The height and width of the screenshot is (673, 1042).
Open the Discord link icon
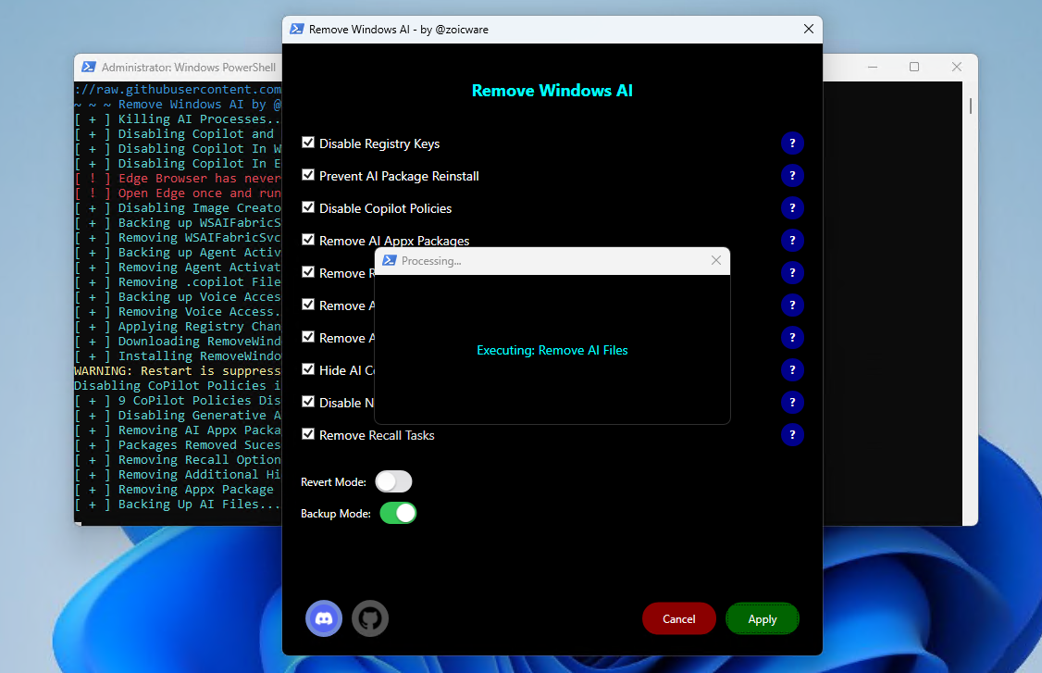pos(324,618)
